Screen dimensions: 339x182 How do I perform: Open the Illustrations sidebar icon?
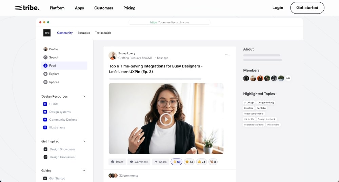45,127
